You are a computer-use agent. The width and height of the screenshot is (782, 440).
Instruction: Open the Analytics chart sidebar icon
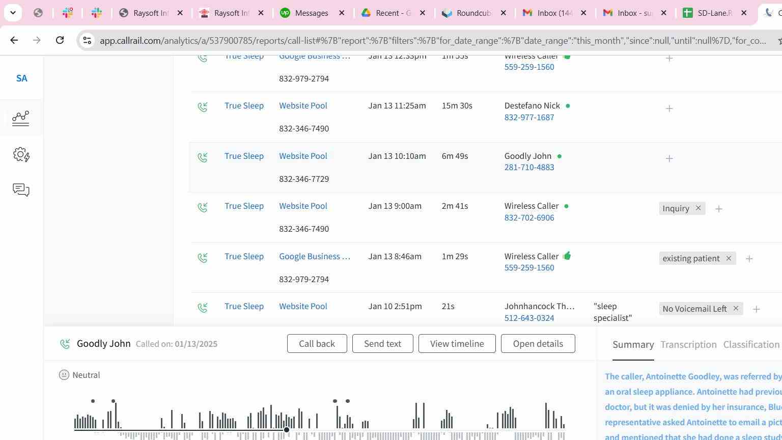point(21,118)
